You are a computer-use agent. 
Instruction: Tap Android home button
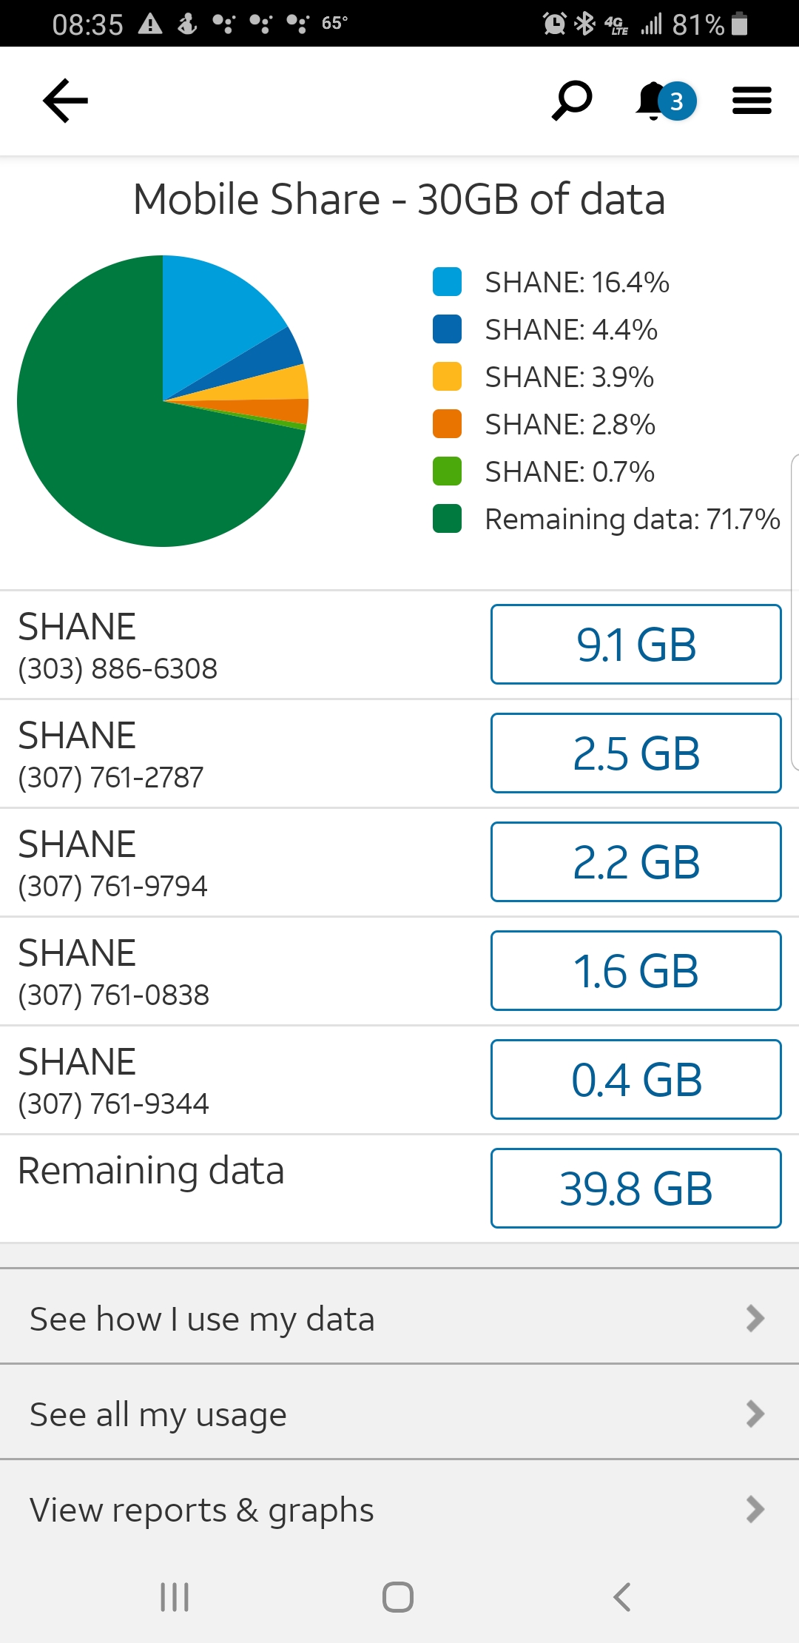click(398, 1596)
